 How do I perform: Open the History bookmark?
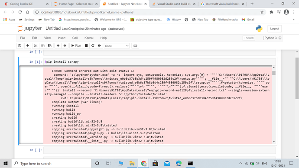pos(174,19)
